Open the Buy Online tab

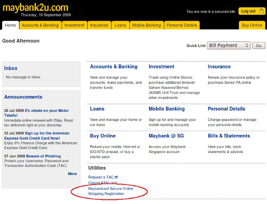[252, 25]
